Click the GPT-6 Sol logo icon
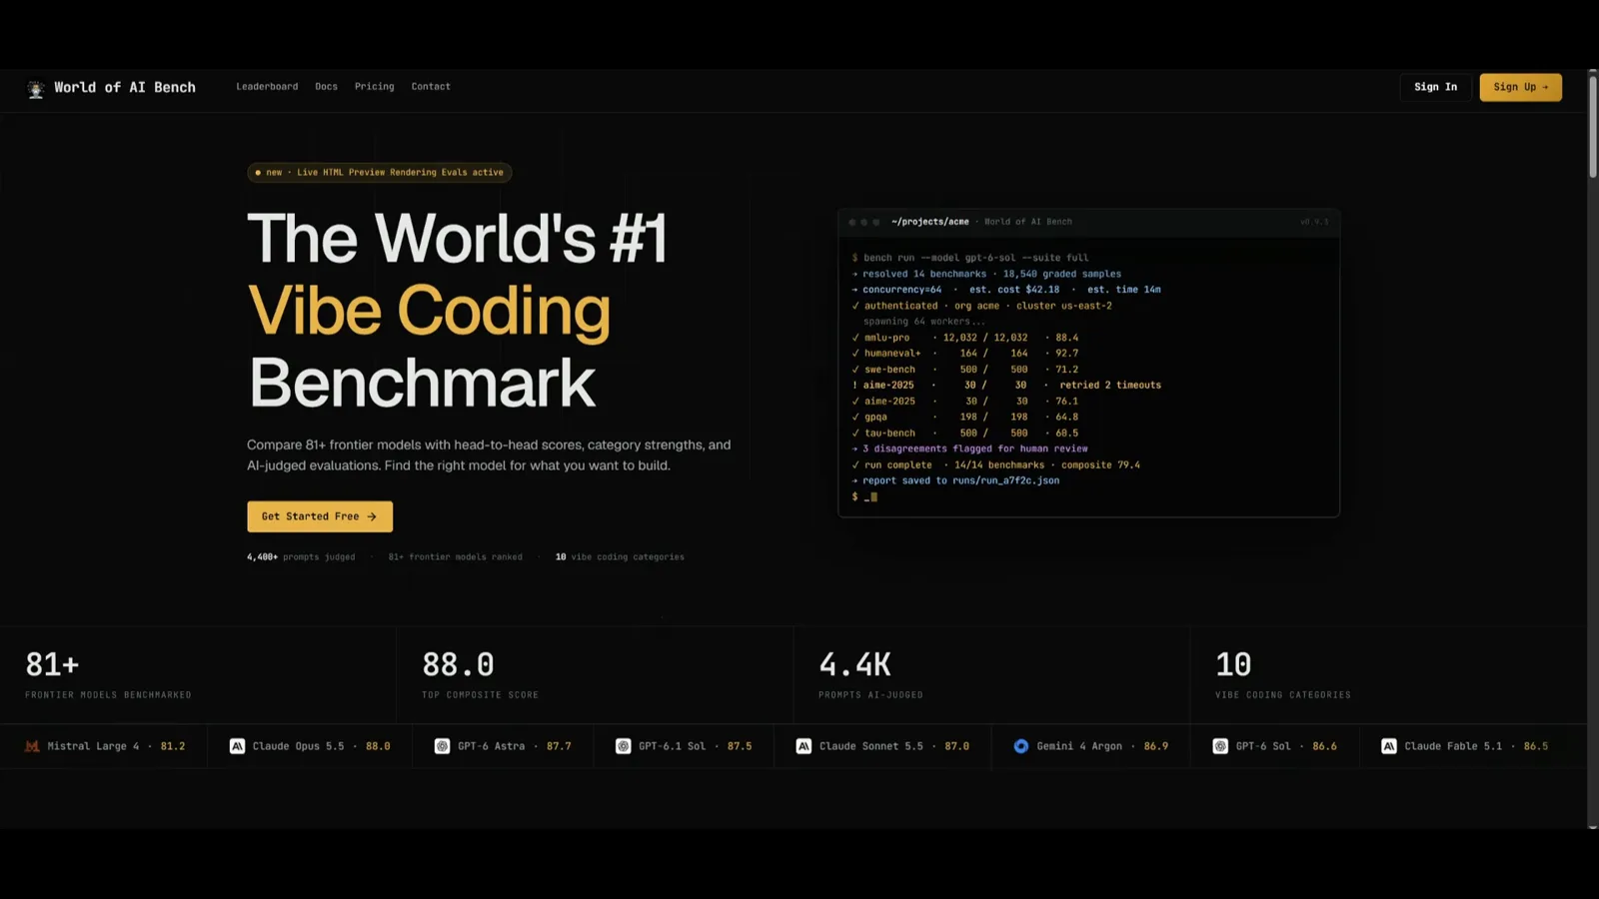The image size is (1599, 899). [1220, 746]
